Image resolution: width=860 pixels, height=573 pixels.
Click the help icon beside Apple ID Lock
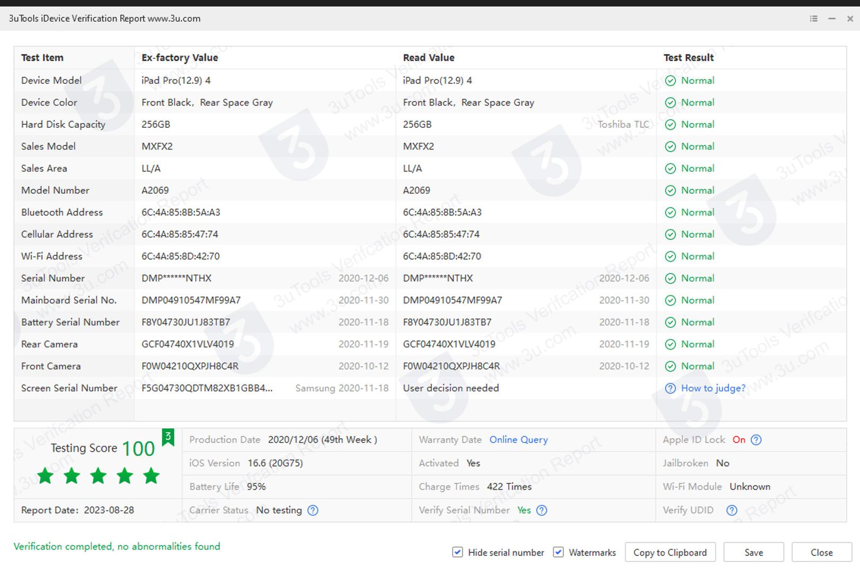(756, 440)
